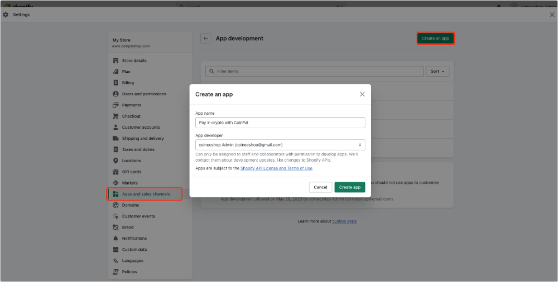Click the Locations pin icon
This screenshot has height=282, width=558.
[x=116, y=161]
